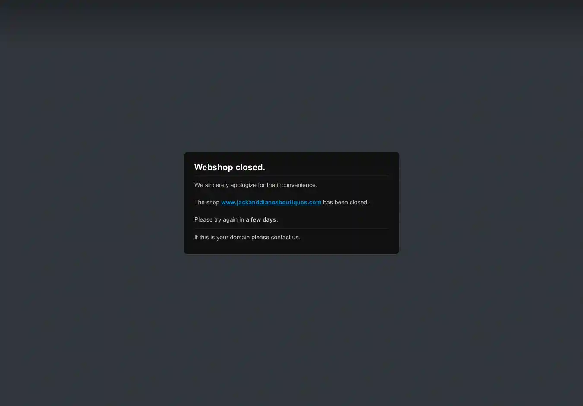Click the 'Please try again' text
The image size is (583, 406).
click(x=216, y=219)
